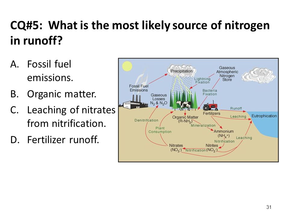289x217 pixels.
Task: Click the 'Fertilizers' label under the tractor
Action: [212, 113]
